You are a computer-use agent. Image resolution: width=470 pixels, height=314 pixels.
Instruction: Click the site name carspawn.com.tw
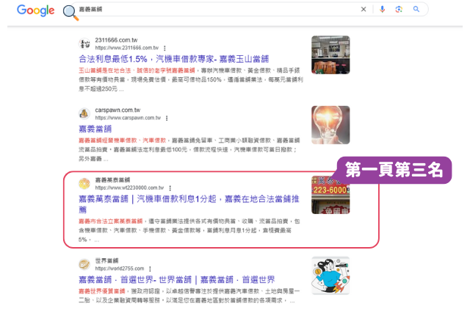[117, 110]
